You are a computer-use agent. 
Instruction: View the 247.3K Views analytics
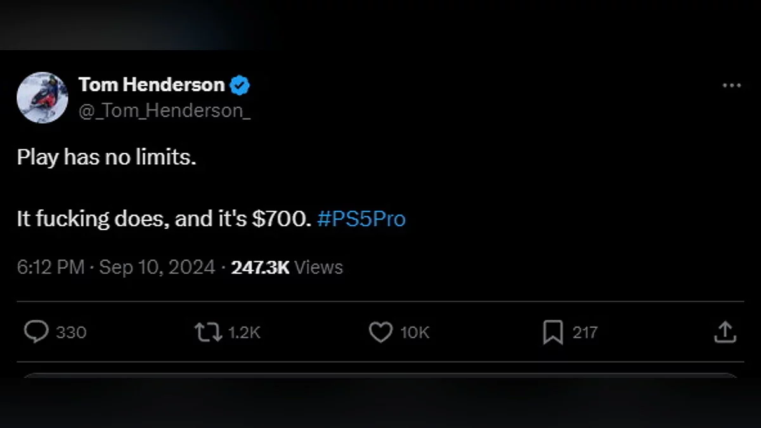pos(287,268)
